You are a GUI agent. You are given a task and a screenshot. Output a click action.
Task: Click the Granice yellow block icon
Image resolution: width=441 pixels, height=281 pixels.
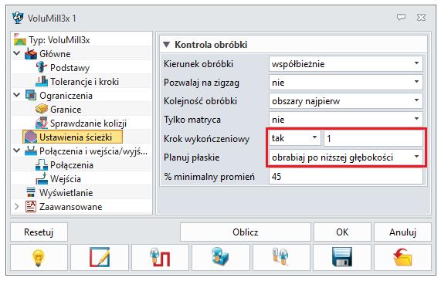[42, 109]
